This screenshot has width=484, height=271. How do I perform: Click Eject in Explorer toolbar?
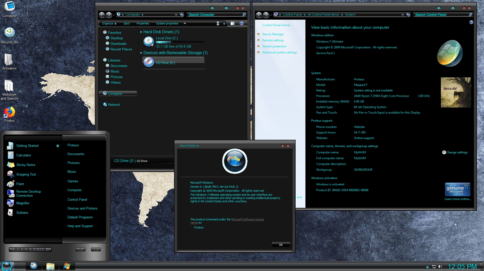click(127, 23)
